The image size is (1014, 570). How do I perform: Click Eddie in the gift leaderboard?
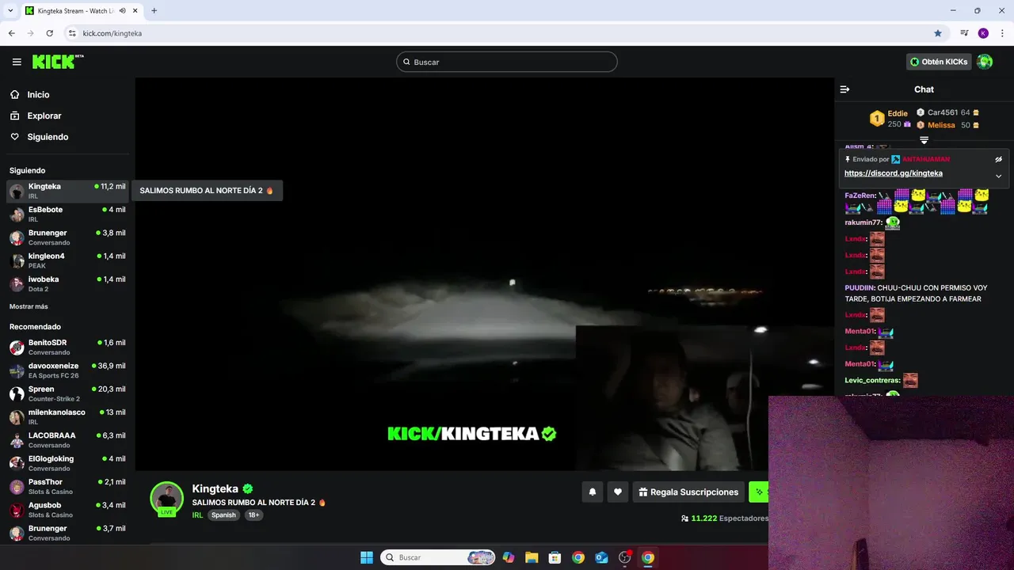pos(898,113)
